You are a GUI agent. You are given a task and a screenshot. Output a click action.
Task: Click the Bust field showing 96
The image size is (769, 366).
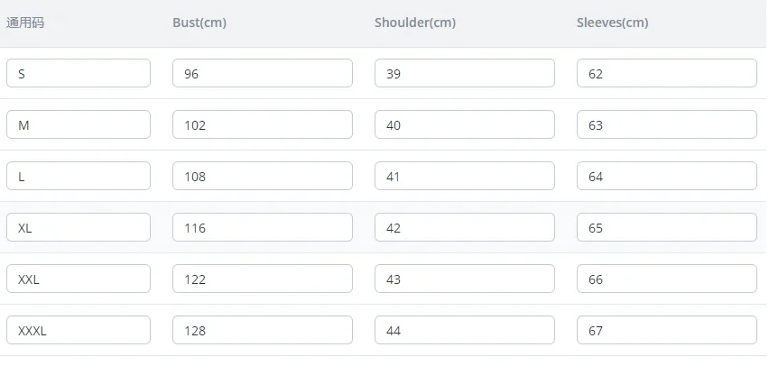click(263, 73)
